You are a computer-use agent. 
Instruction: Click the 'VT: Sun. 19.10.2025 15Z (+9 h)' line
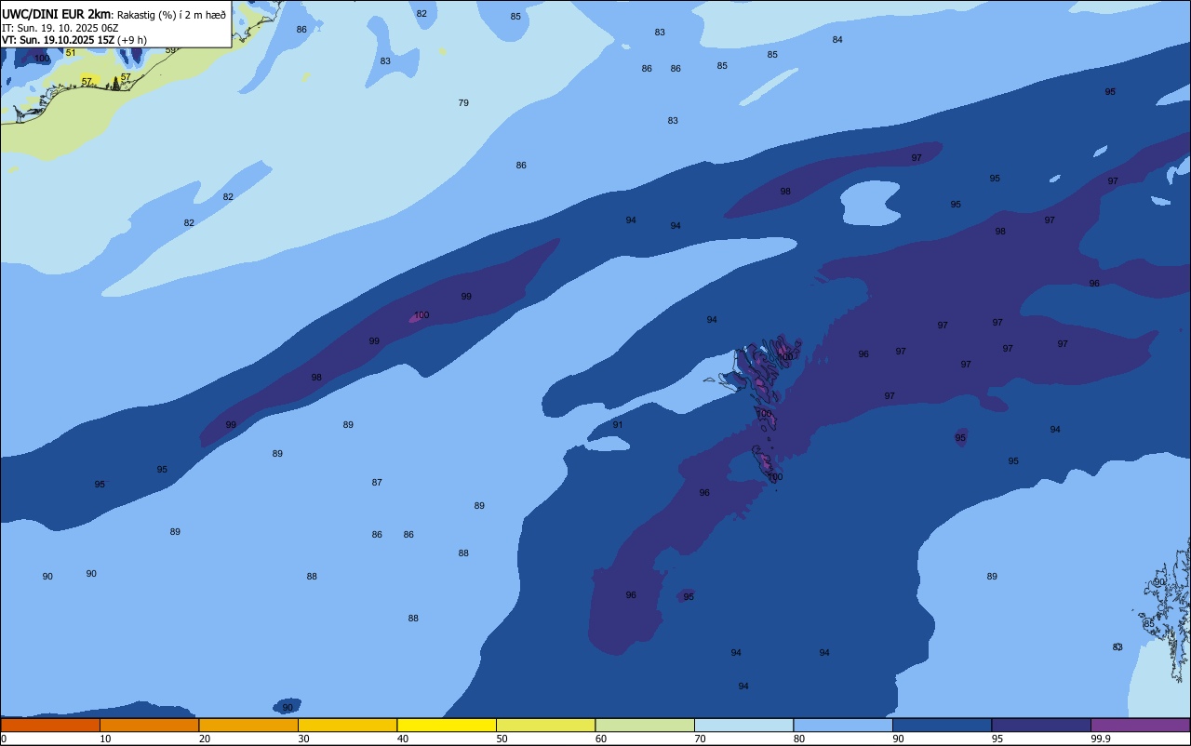(x=74, y=40)
